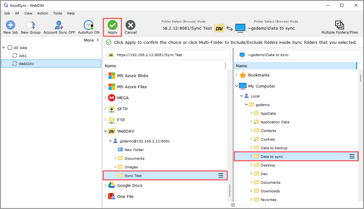
Task: Click the left pane Name column header
Action: pos(165,66)
